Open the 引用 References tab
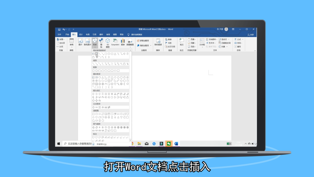The image size is (314, 177). point(94,35)
